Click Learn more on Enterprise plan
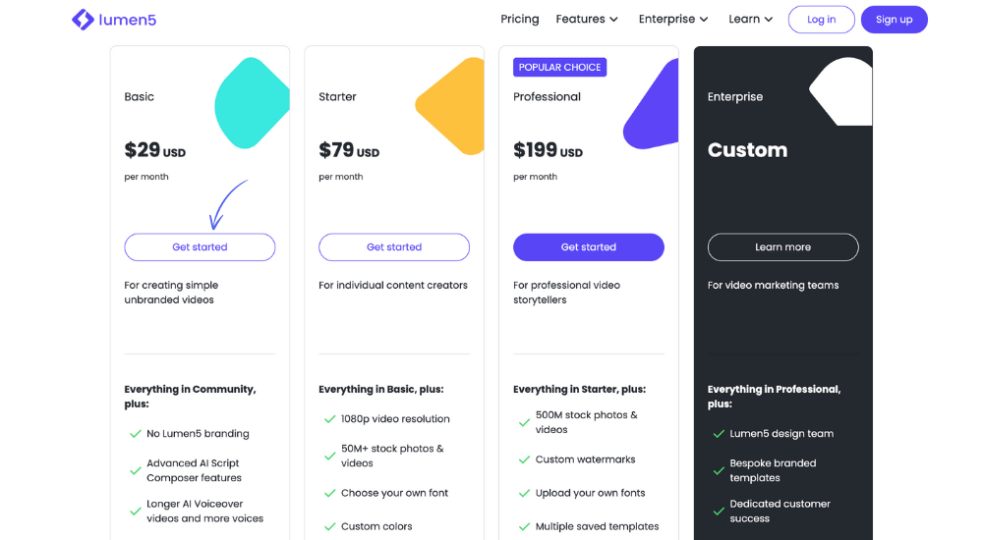The height and width of the screenshot is (540, 983). point(782,247)
